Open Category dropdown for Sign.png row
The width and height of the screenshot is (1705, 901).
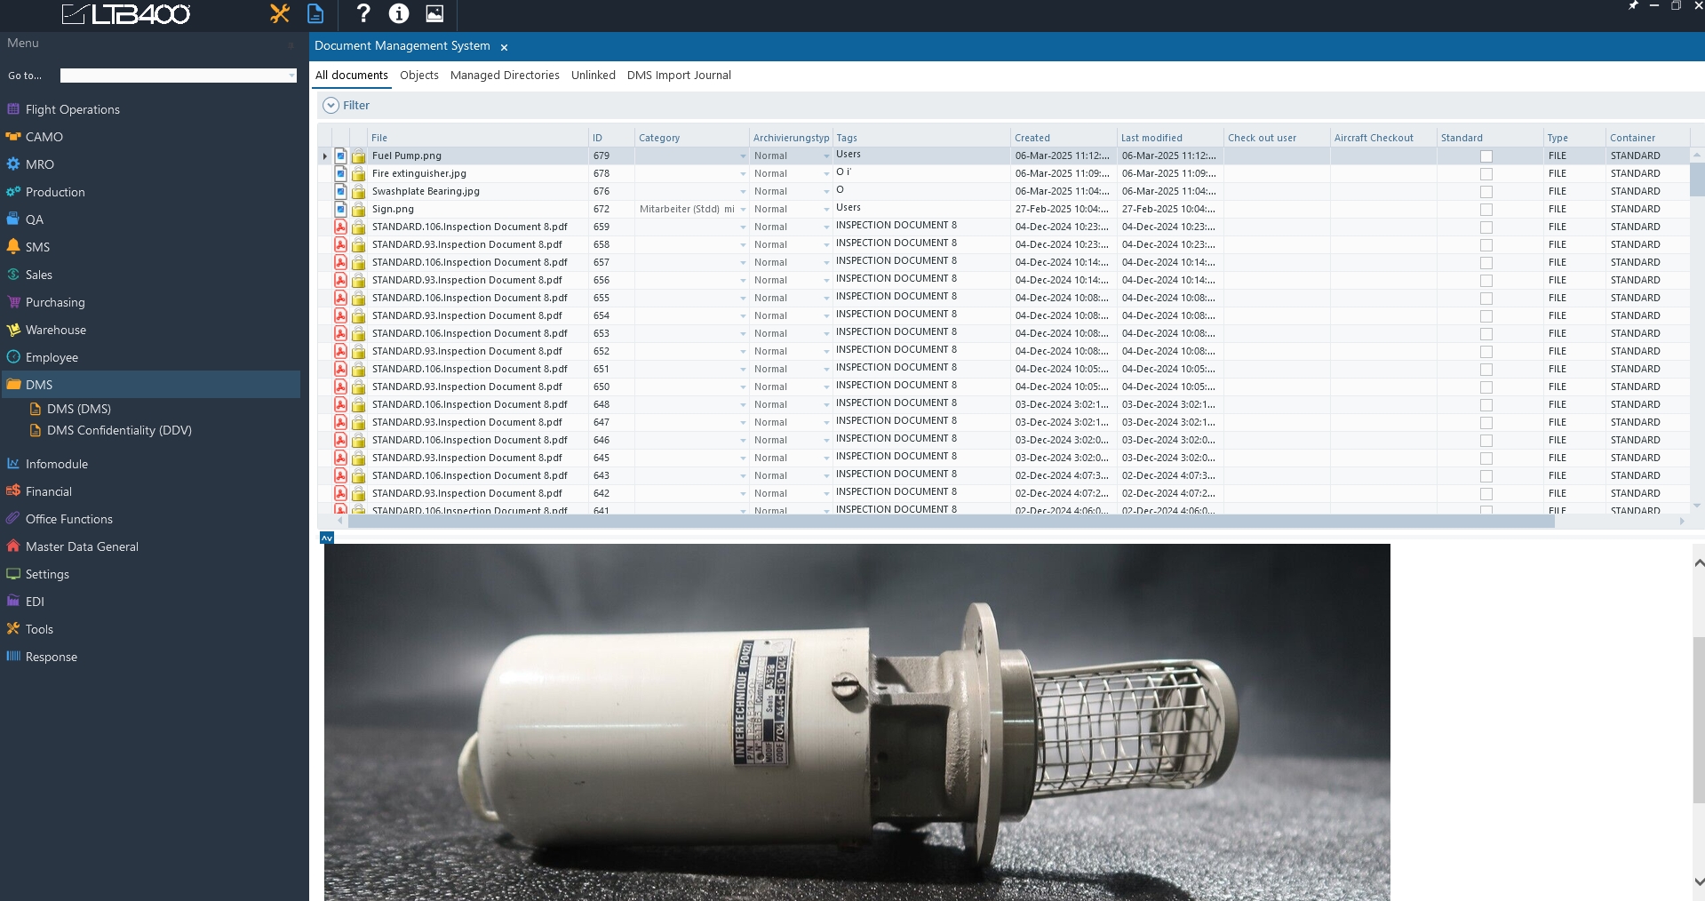click(743, 210)
